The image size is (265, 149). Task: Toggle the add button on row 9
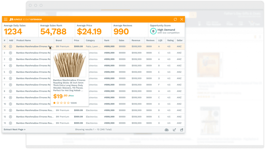[11, 98]
